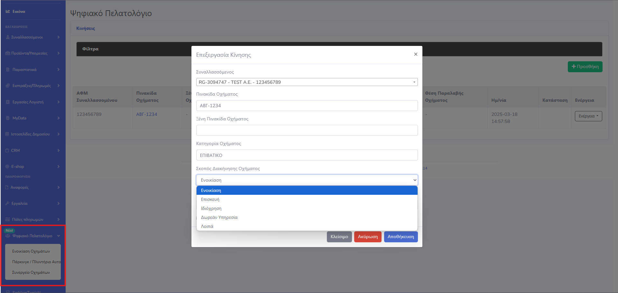
Task: Close the Επεξεργασία Κίνησης dialog with X
Action: [416, 54]
